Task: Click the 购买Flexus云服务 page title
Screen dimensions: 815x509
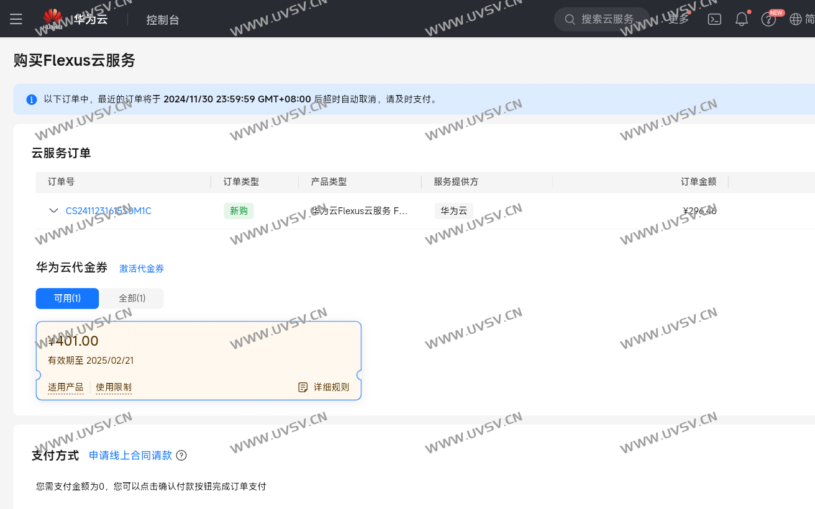Action: click(75, 60)
